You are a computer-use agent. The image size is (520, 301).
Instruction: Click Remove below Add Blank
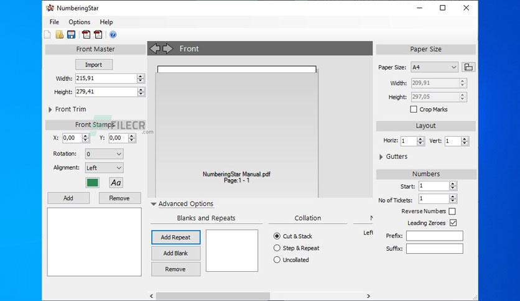tap(176, 269)
